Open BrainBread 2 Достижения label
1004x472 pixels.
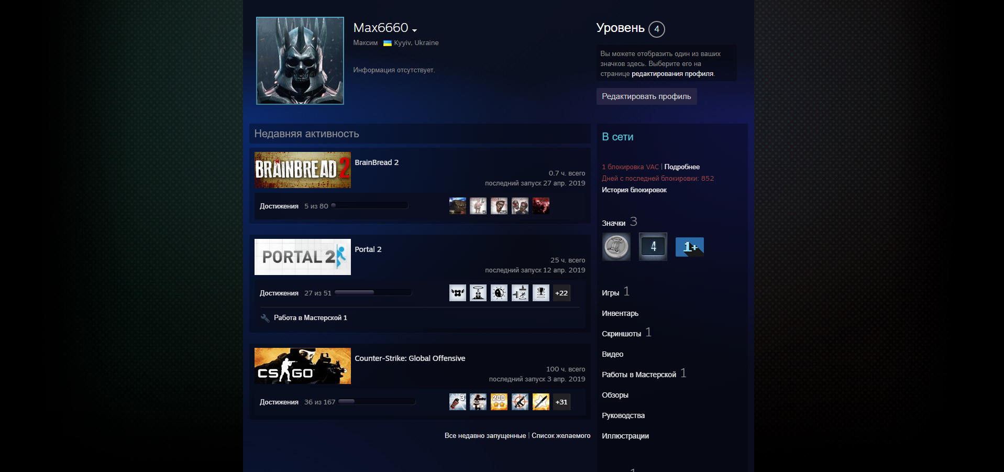tap(279, 206)
